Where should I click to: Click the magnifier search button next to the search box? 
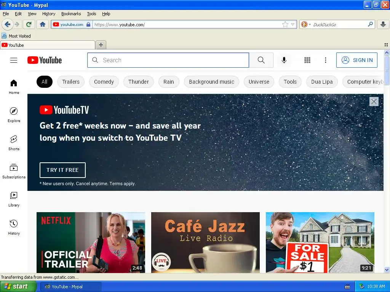pyautogui.click(x=261, y=60)
